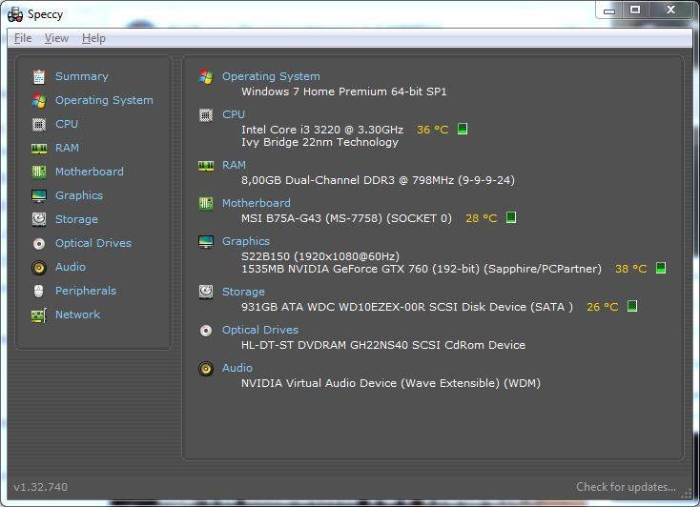Open the Storage heading link in summary
700x507 pixels.
pyautogui.click(x=243, y=292)
